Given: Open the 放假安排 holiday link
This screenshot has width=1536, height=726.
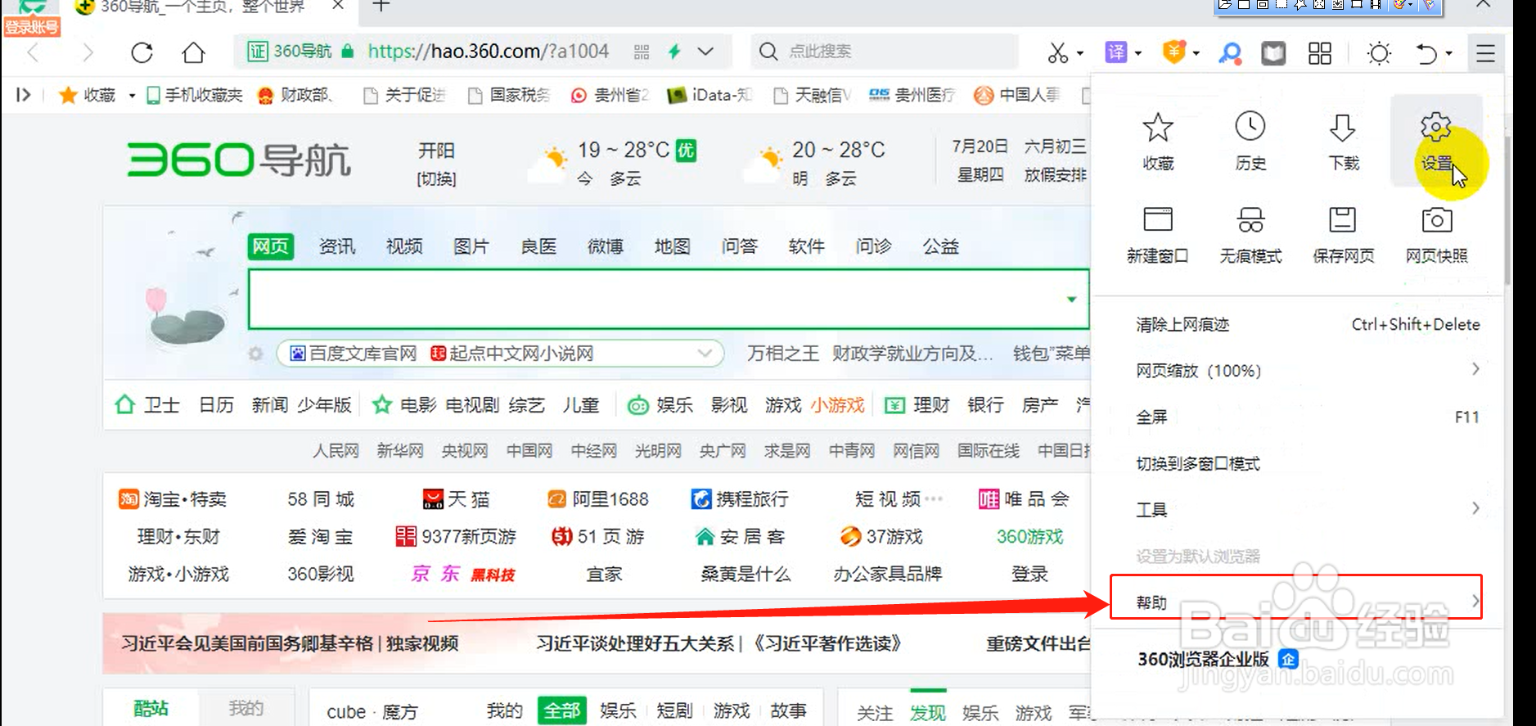Looking at the screenshot, I should (x=1056, y=174).
